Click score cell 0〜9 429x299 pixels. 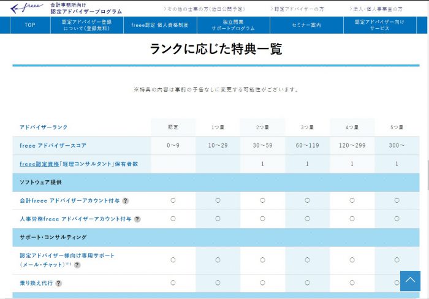click(x=173, y=146)
